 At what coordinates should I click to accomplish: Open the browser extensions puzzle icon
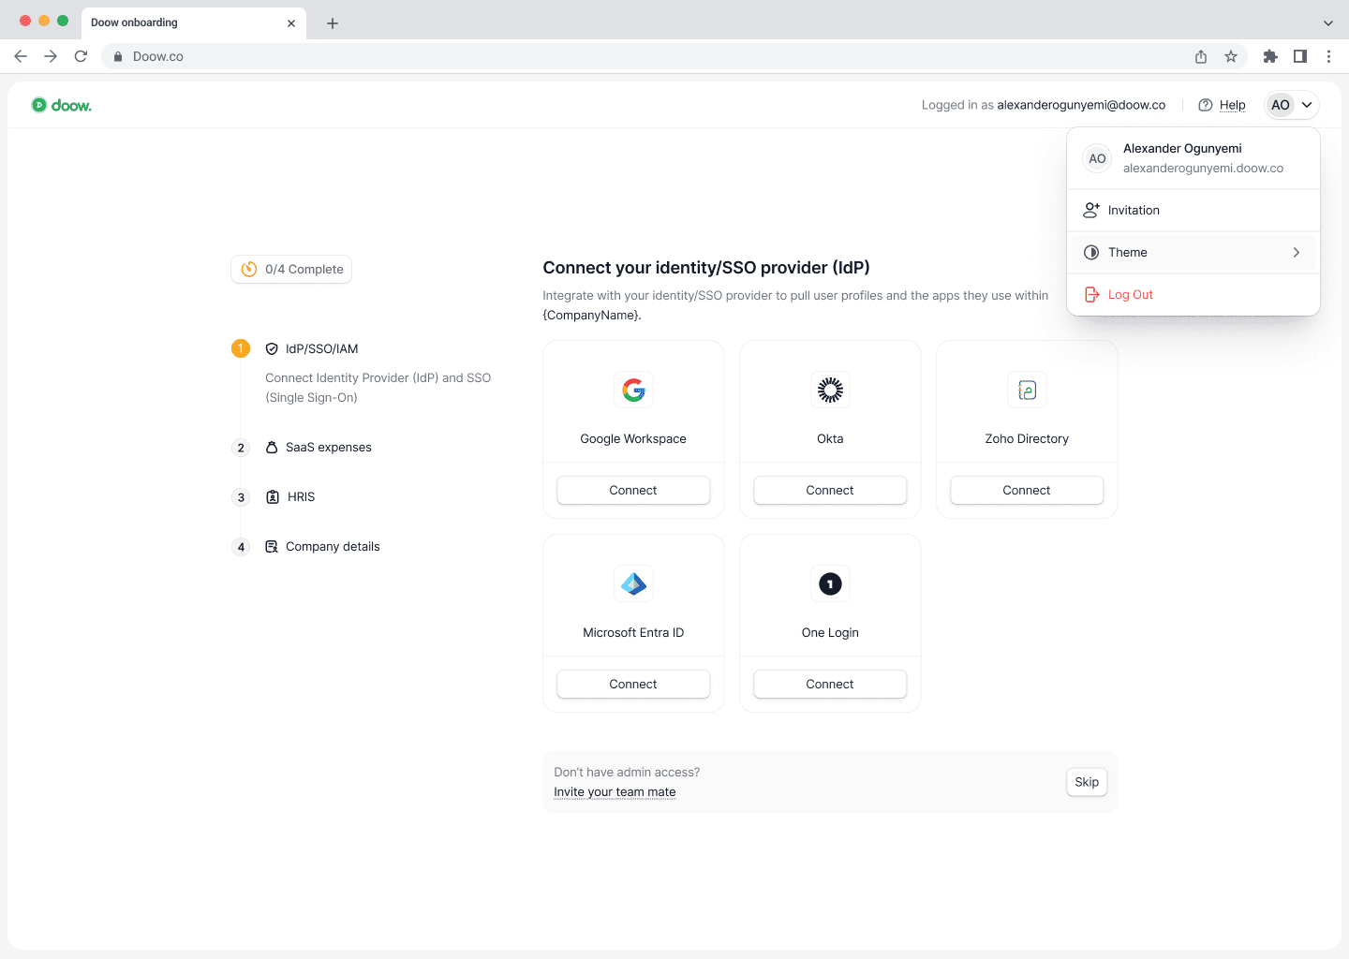[x=1270, y=56]
